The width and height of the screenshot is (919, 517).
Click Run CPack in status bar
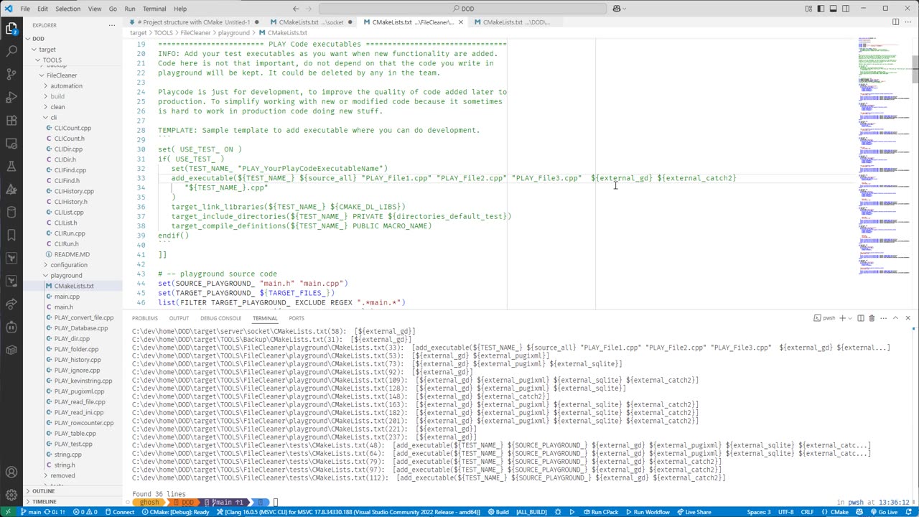pos(601,512)
